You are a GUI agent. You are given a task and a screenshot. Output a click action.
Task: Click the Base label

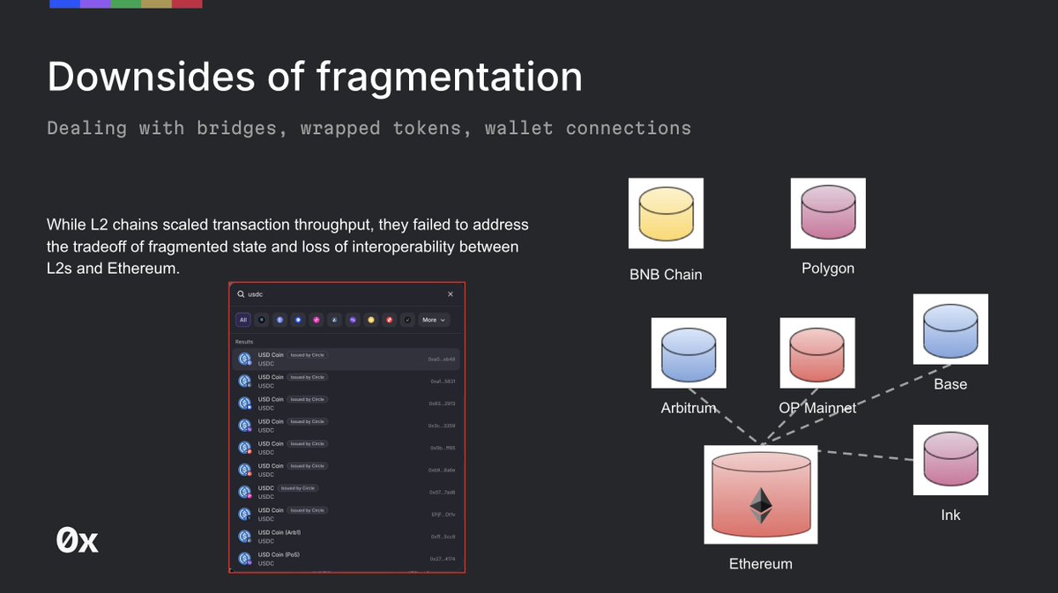click(950, 384)
